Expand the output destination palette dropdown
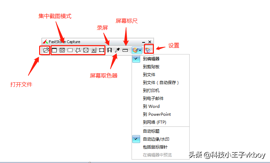 tap(137, 50)
